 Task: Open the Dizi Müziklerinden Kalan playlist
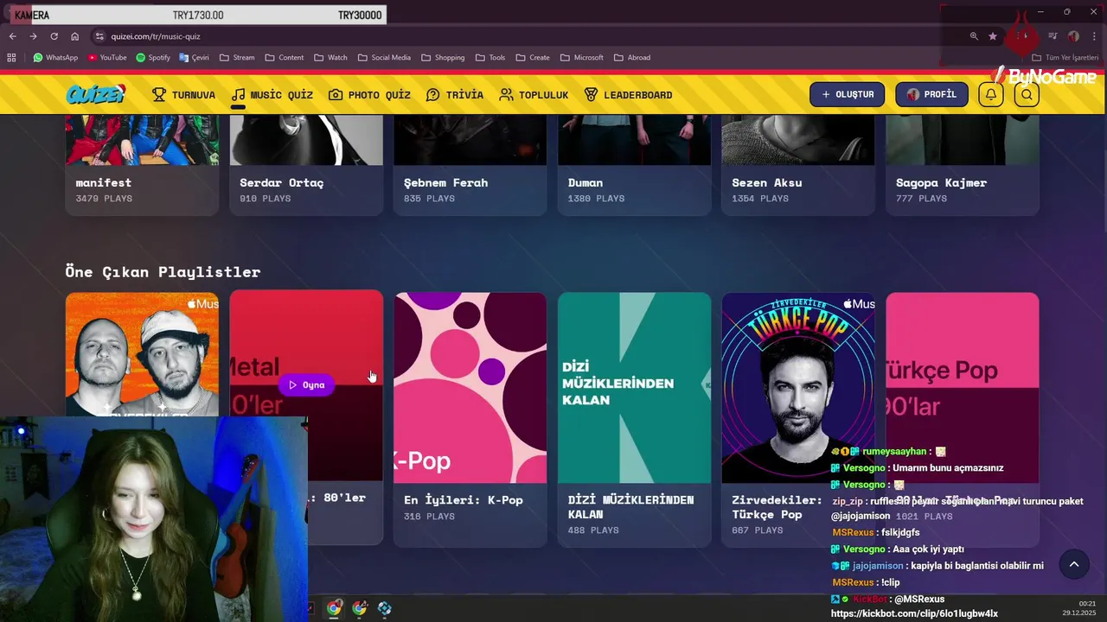(634, 419)
